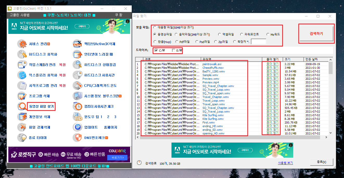This screenshot has width=344, height=178.
Task: Choose the Psd파일 radio option
Action: pos(196,41)
